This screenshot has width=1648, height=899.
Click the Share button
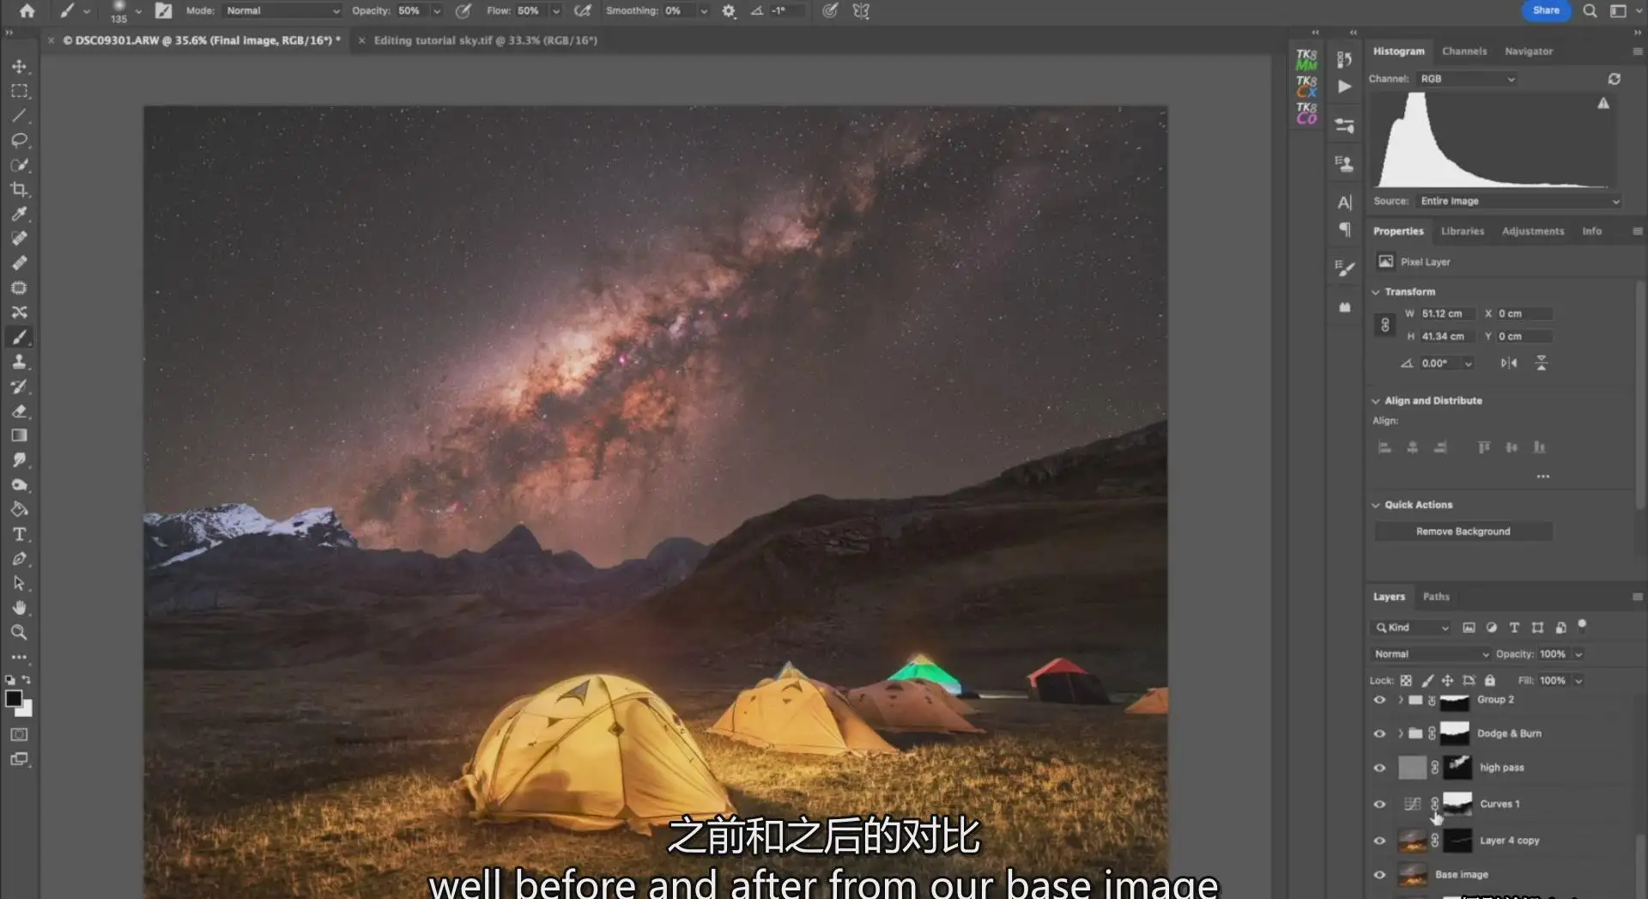coord(1546,10)
